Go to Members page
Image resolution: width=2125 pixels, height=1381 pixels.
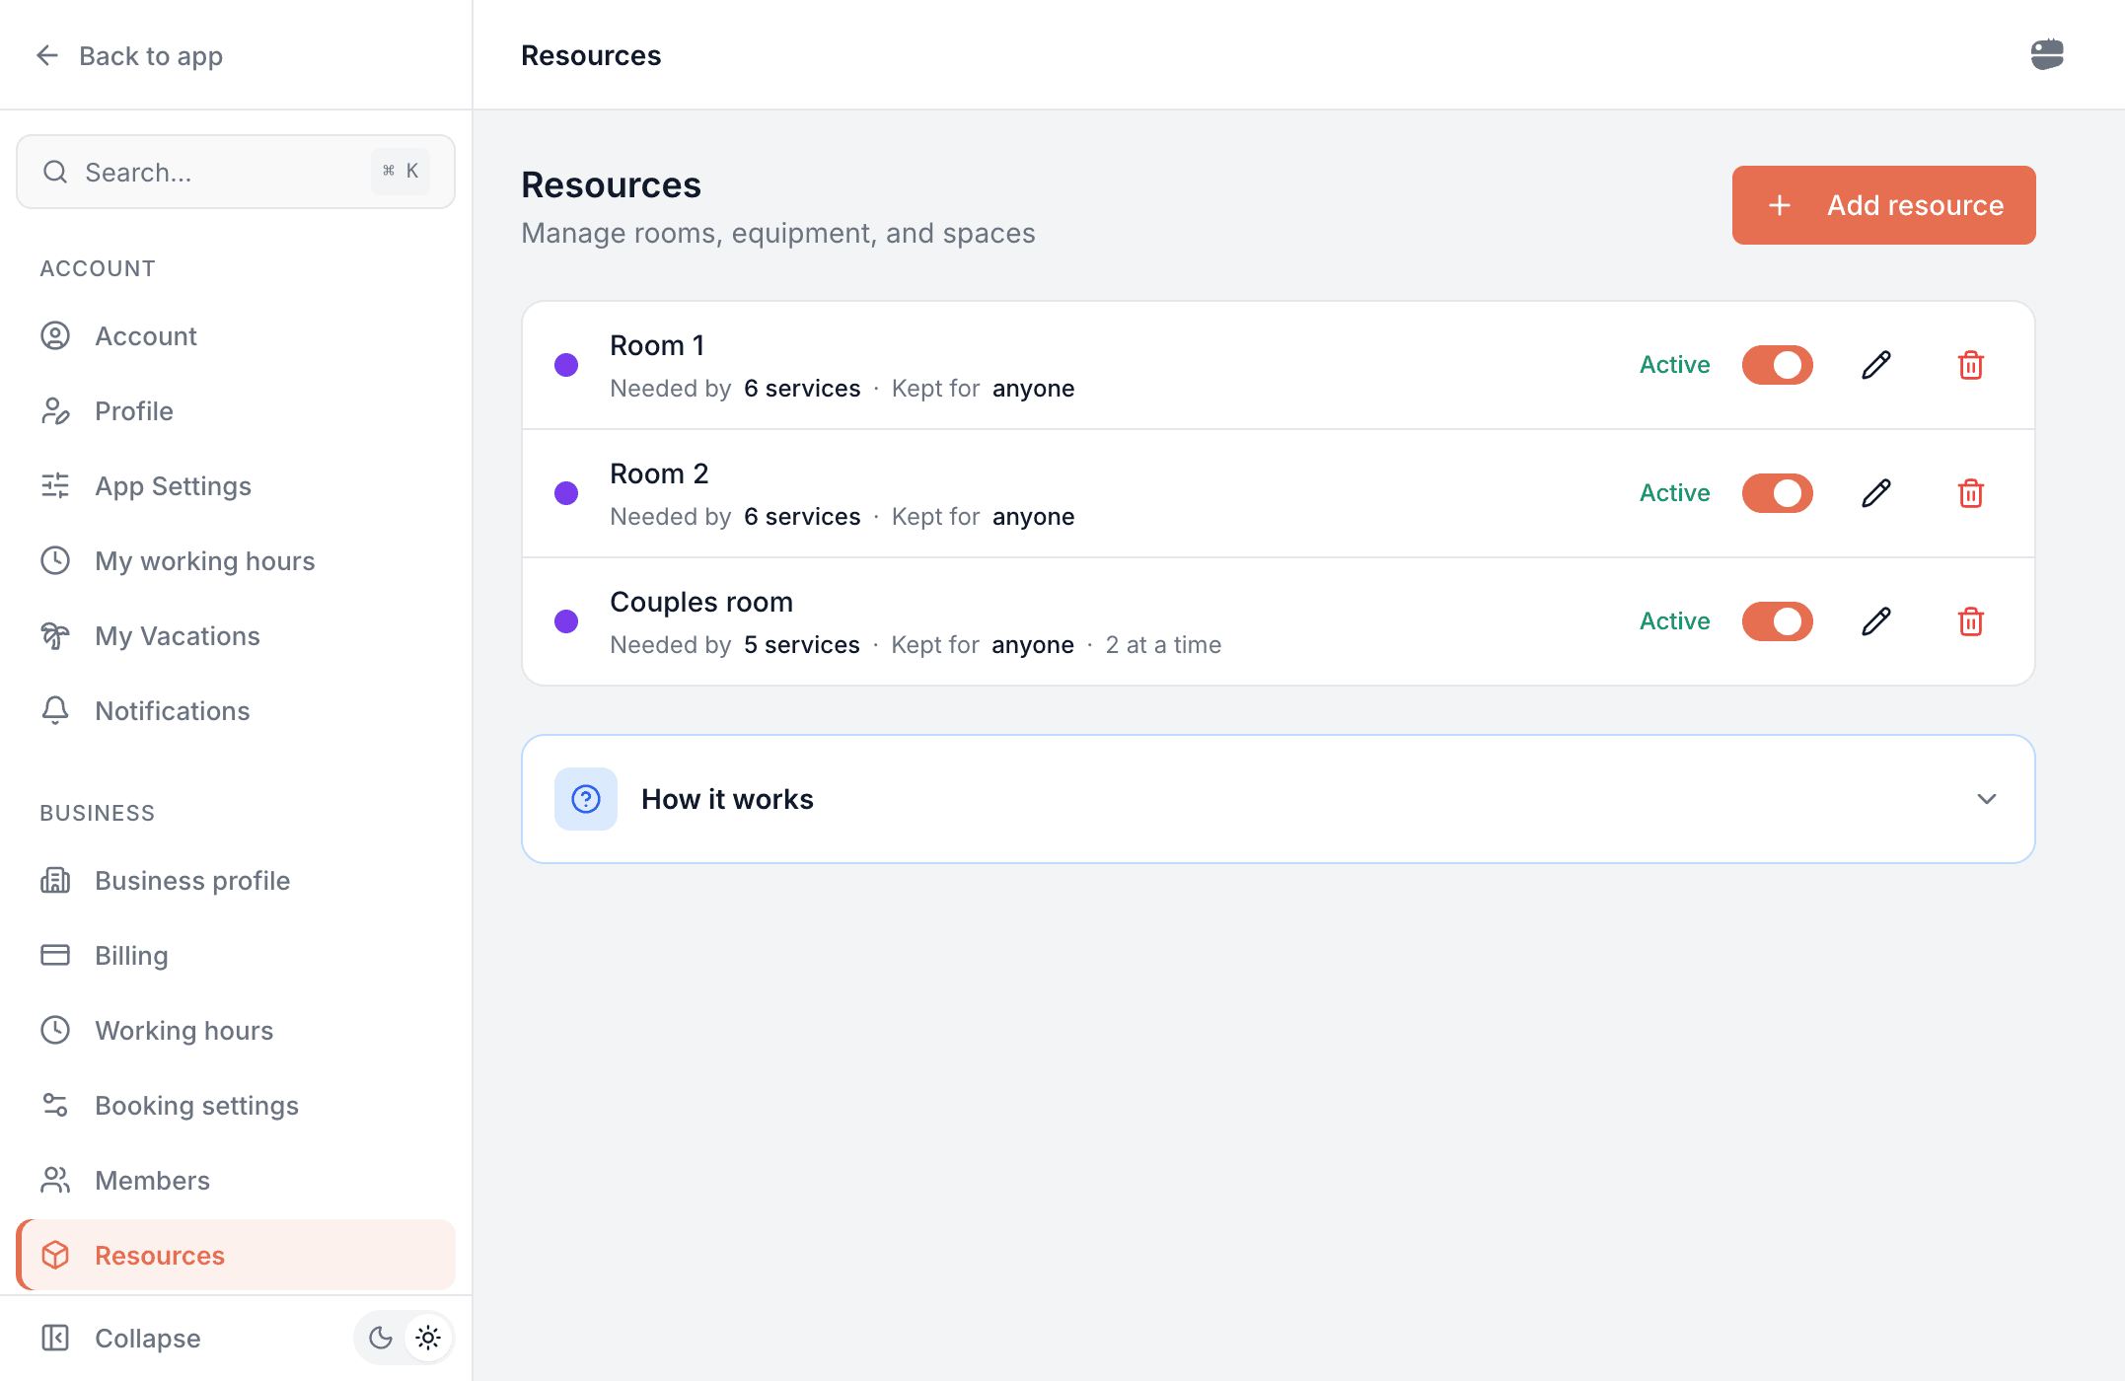(236, 1181)
